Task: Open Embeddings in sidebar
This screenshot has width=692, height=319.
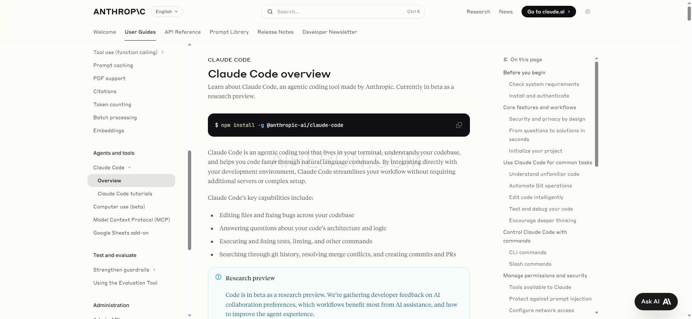Action: (x=109, y=130)
